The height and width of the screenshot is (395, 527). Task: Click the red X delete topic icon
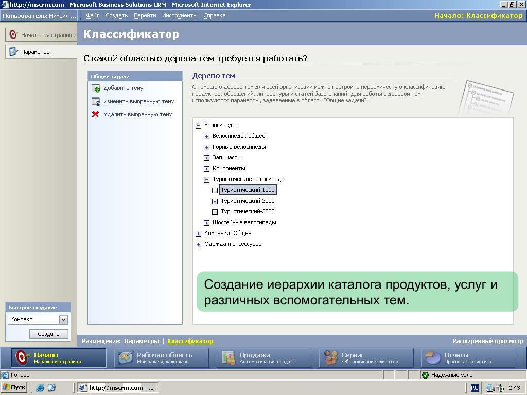[x=95, y=114]
